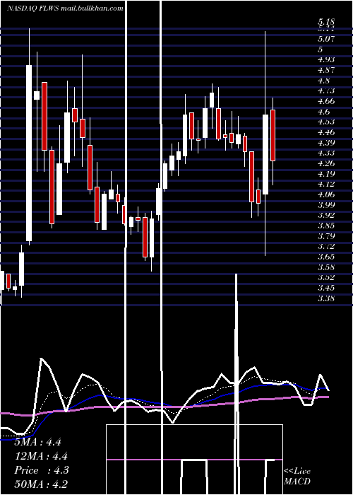Select the 3.65 price axis label
353x495 pixels.
326,257
